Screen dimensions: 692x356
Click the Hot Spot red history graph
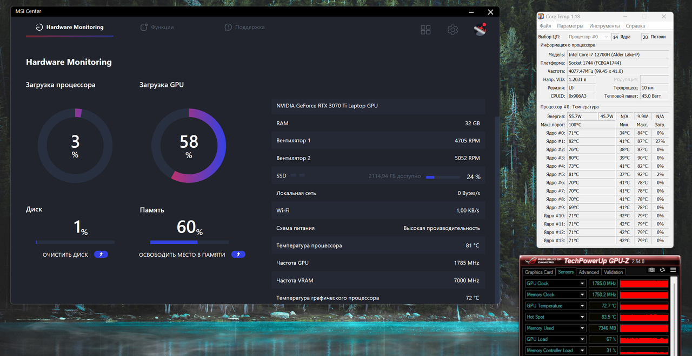(644, 317)
